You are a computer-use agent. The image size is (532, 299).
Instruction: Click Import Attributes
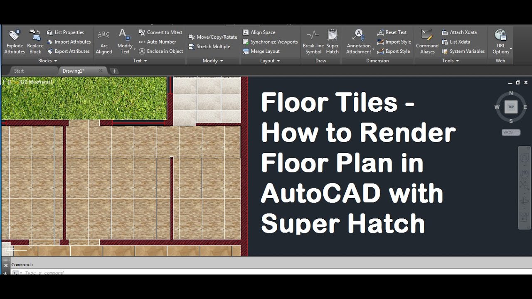click(69, 42)
